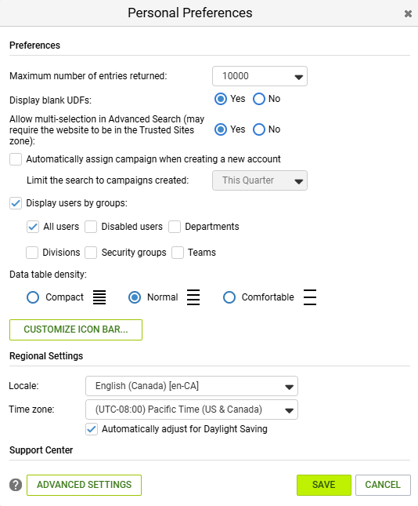Click the Normal density lines icon
The height and width of the screenshot is (506, 418).
(193, 297)
